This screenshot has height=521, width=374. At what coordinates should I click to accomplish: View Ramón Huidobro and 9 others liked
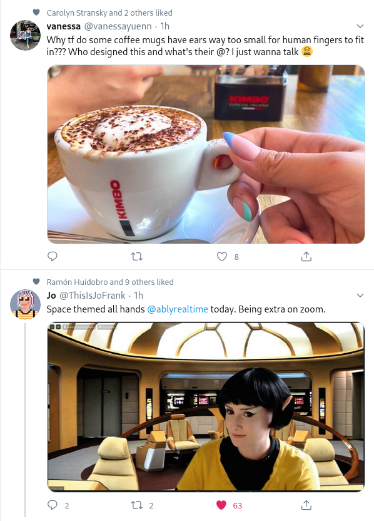(x=110, y=282)
